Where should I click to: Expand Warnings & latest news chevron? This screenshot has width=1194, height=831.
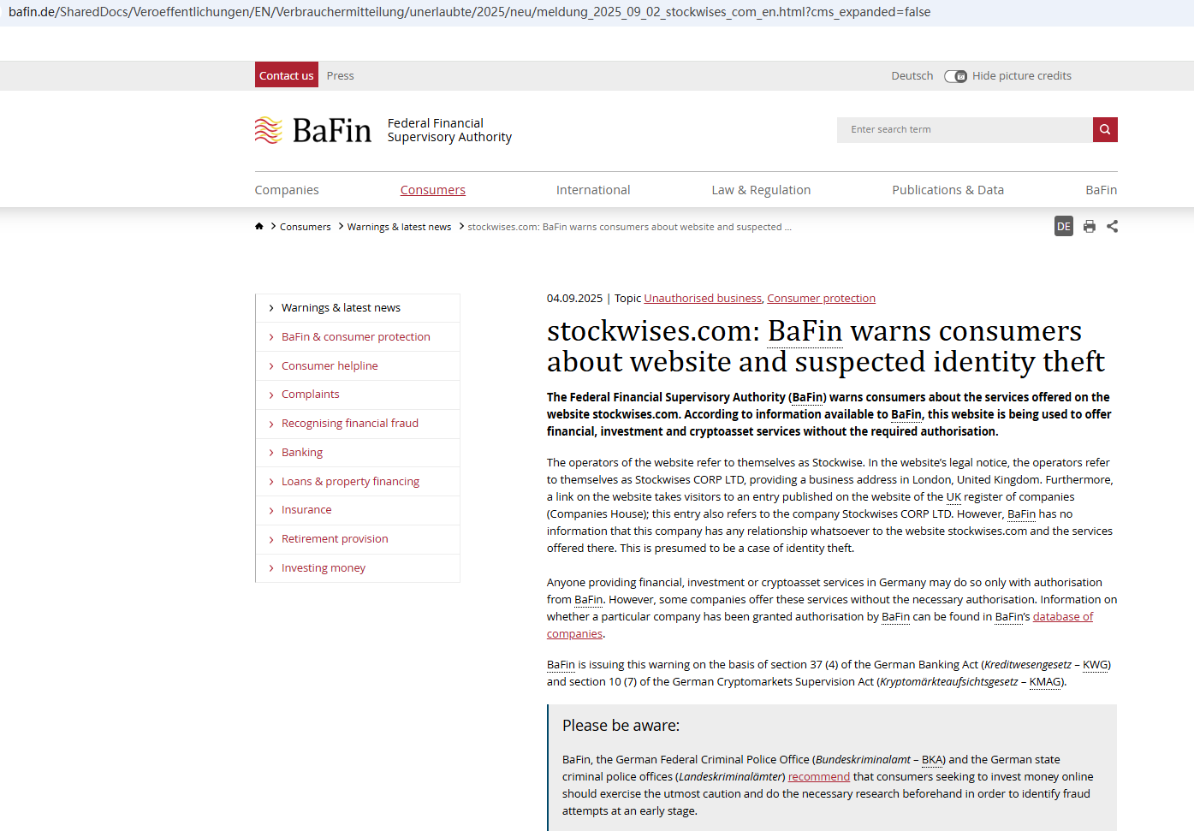coord(271,308)
